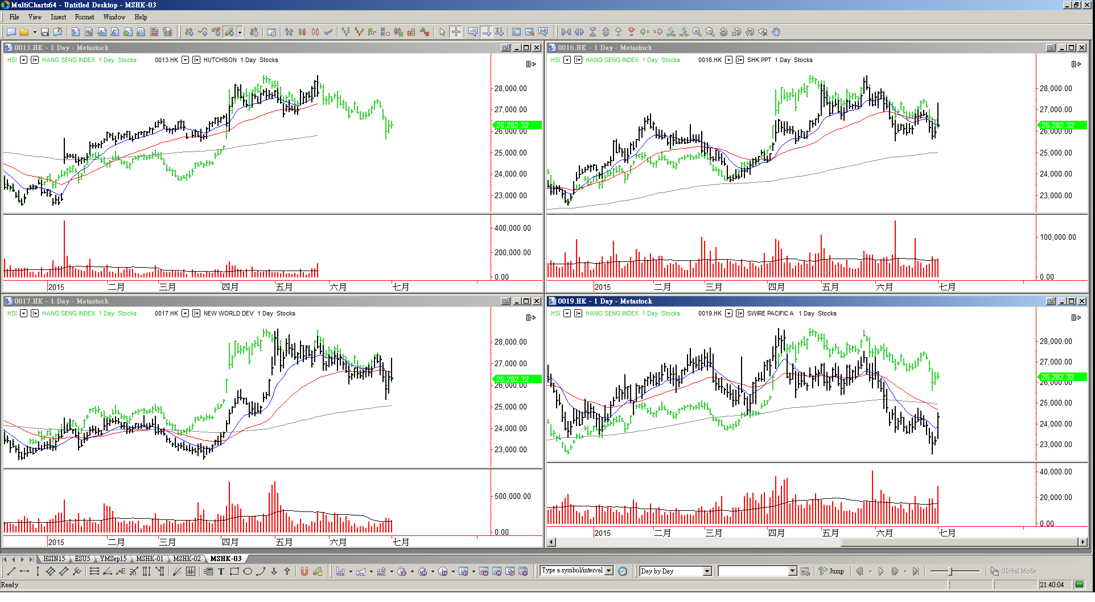This screenshot has height=602, width=1095.
Task: Toggle HUTCHISON checkbox in 0013.HK chart
Action: click(x=196, y=60)
